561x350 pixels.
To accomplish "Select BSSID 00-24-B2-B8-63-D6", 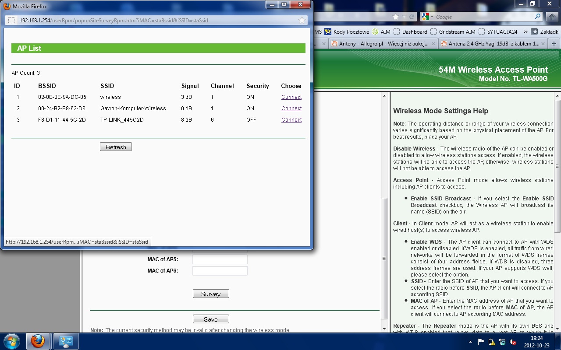I will click(x=62, y=108).
